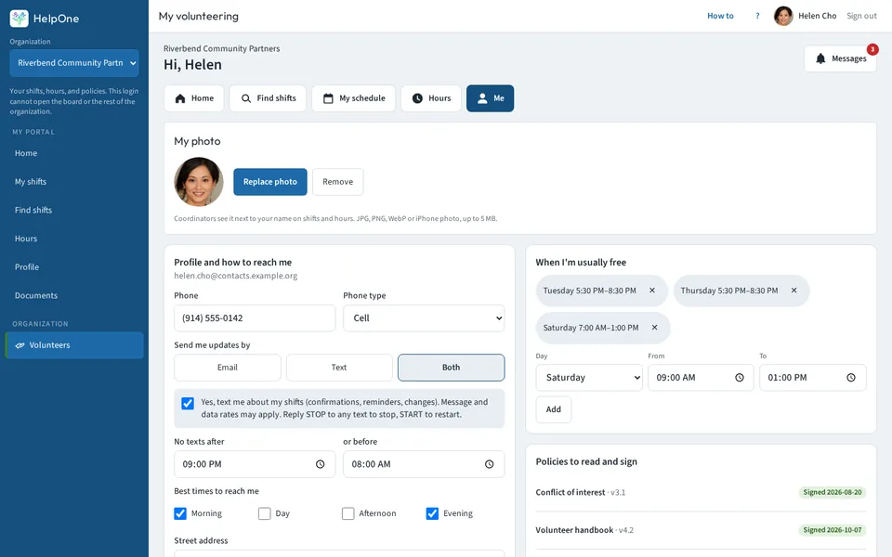
Task: Toggle the text me about shifts checkbox
Action: [188, 404]
